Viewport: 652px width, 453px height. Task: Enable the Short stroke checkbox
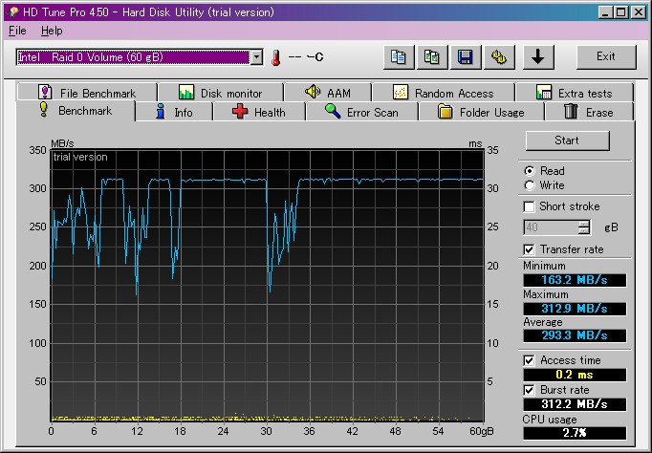529,206
